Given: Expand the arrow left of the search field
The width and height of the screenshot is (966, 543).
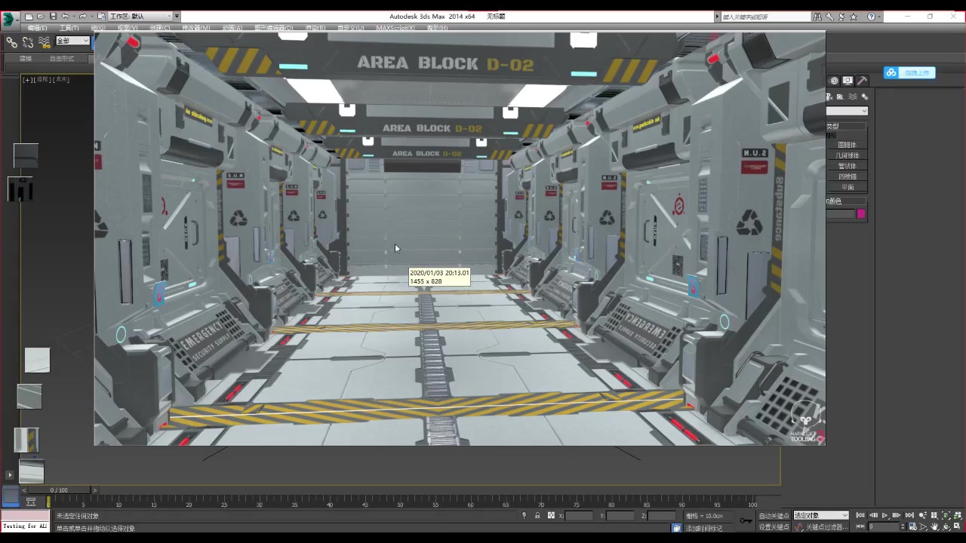Looking at the screenshot, I should coord(717,17).
